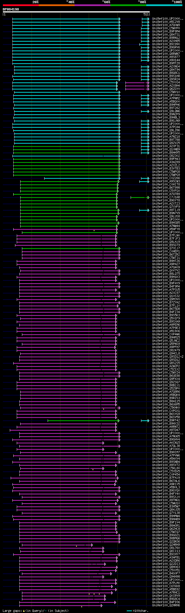
Task: Open hit UniRef100_C5WV10
Action: (166, 92)
